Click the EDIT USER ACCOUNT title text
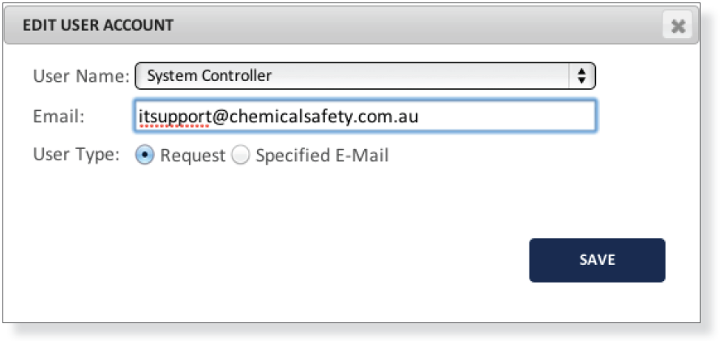This screenshot has height=341, width=720. coord(98,25)
